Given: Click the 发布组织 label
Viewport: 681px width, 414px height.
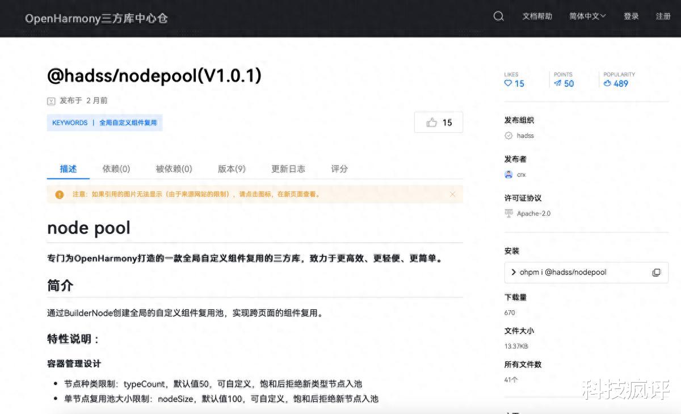Looking at the screenshot, I should pos(519,120).
